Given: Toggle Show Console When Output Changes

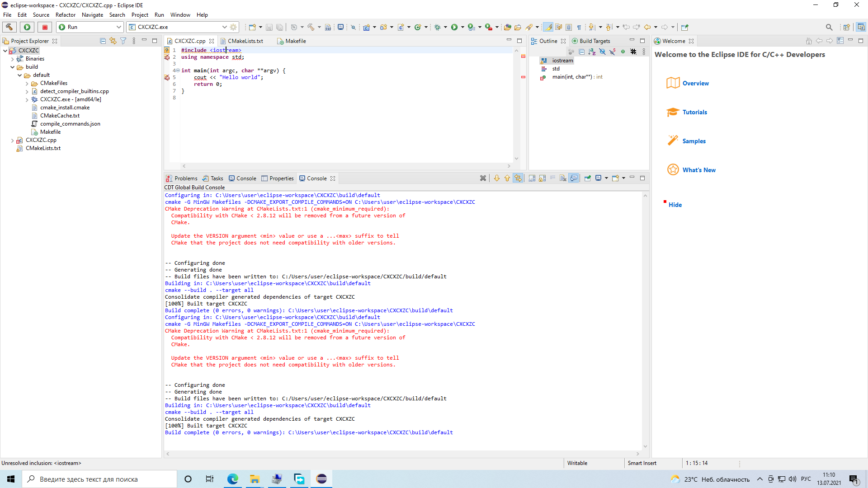Looking at the screenshot, I should (574, 178).
